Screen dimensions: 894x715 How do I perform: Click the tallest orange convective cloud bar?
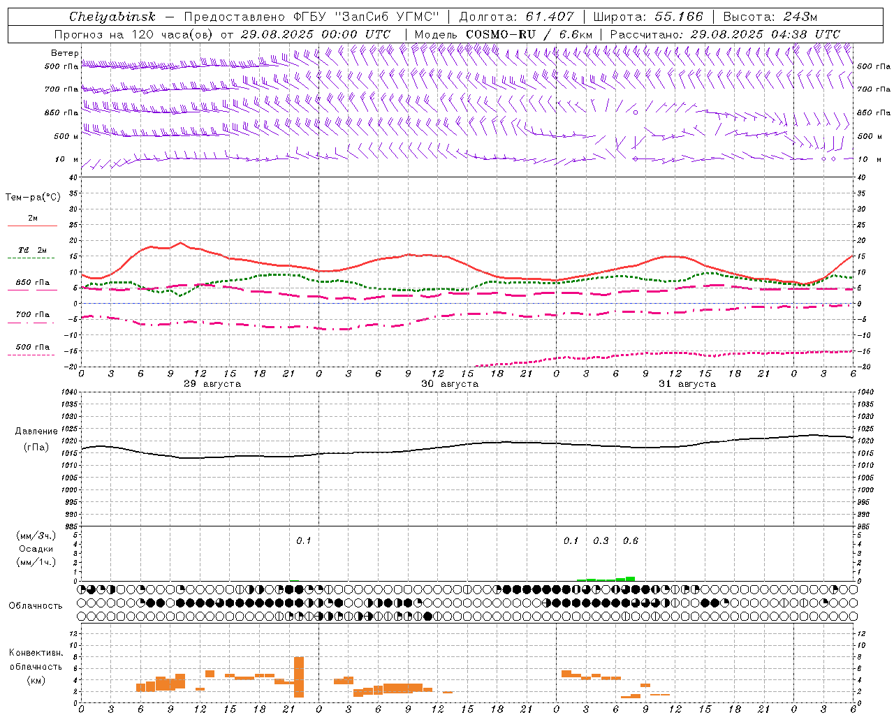299,677
